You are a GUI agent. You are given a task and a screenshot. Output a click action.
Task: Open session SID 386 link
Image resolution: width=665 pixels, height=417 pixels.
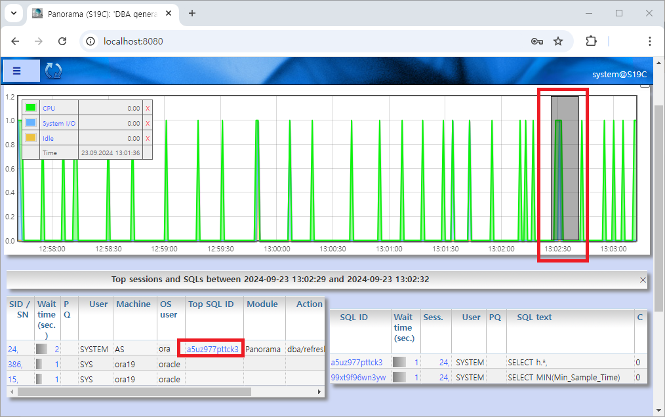pos(15,364)
